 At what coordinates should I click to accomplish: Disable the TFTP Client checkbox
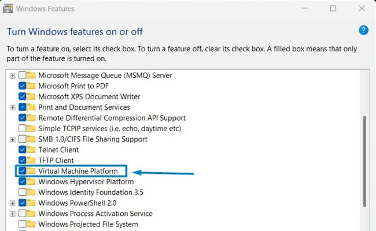23,160
